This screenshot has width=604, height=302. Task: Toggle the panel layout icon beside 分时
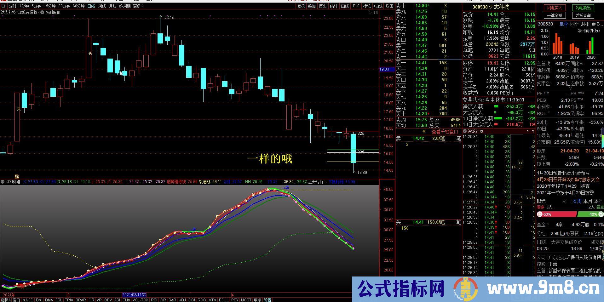[x=4, y=6]
